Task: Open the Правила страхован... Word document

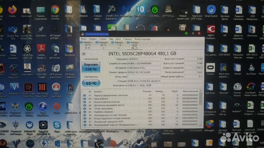Action: [238, 13]
